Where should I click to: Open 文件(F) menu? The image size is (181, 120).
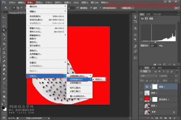click(12, 2)
